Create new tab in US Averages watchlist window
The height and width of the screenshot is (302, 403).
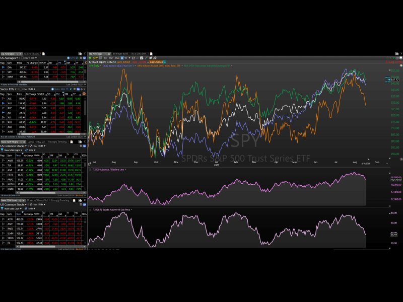click(43, 54)
